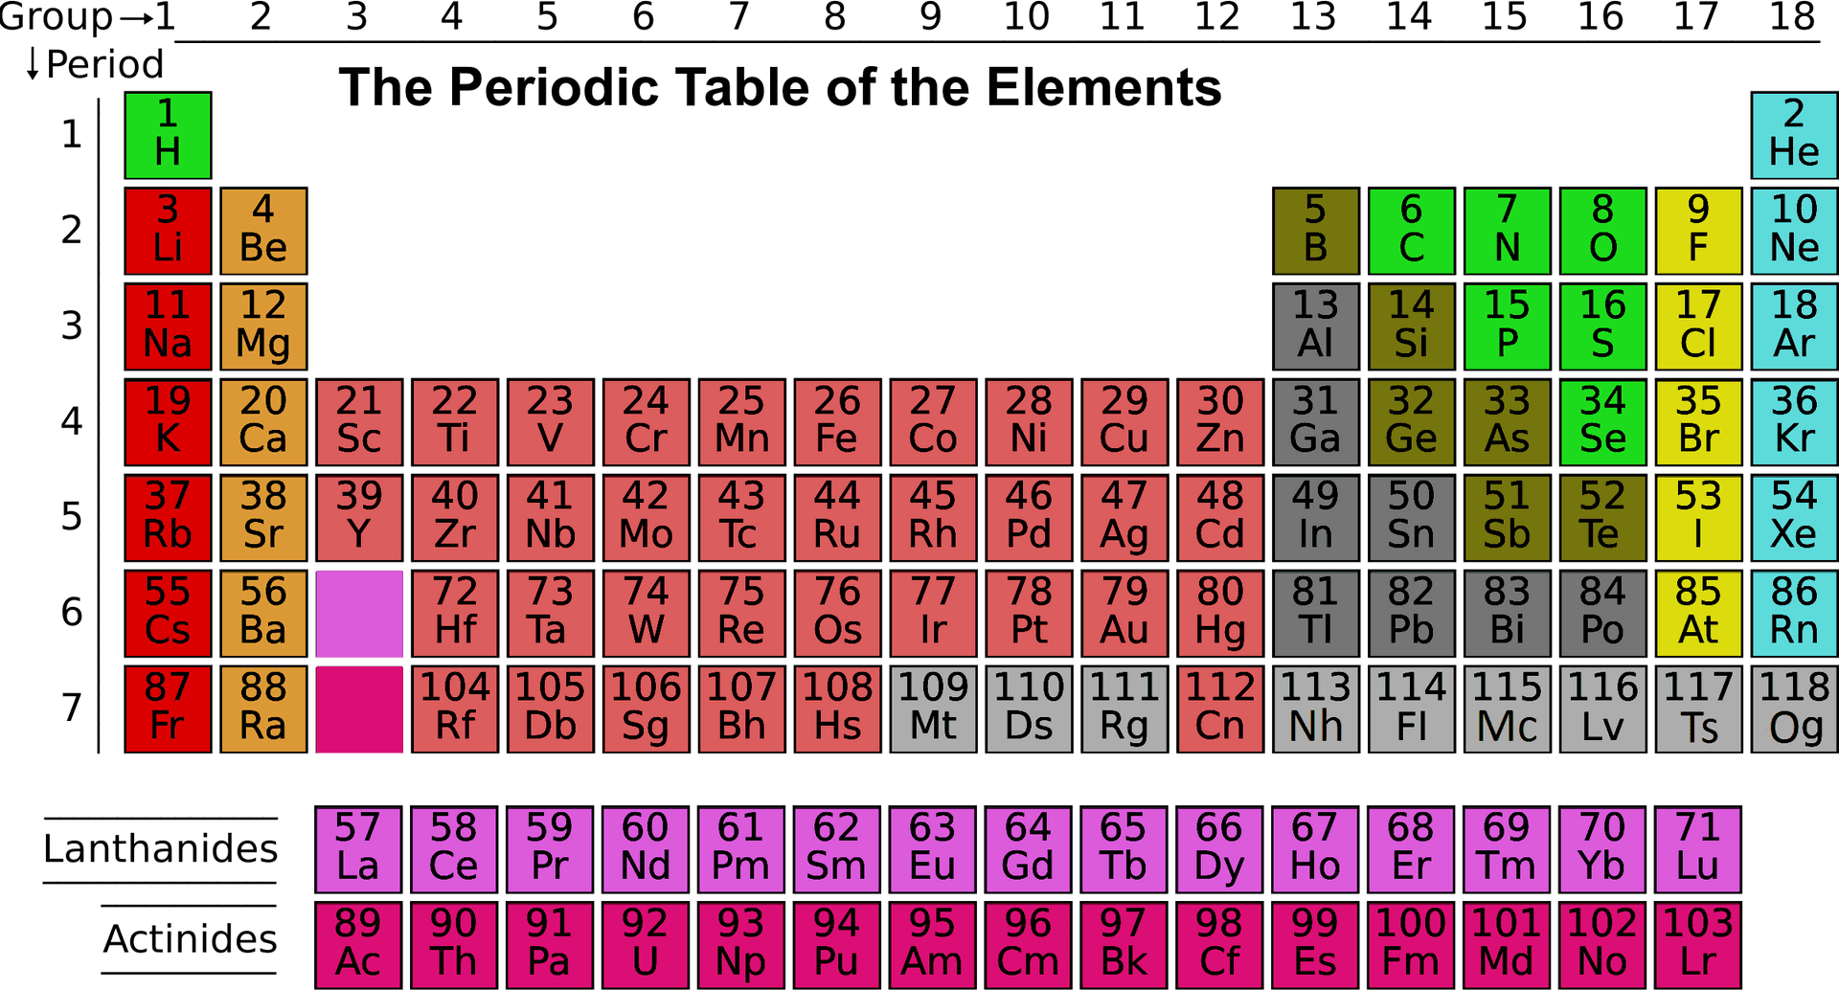This screenshot has width=1839, height=990.
Task: Click the Boron (5 B) cell
Action: point(1316,231)
